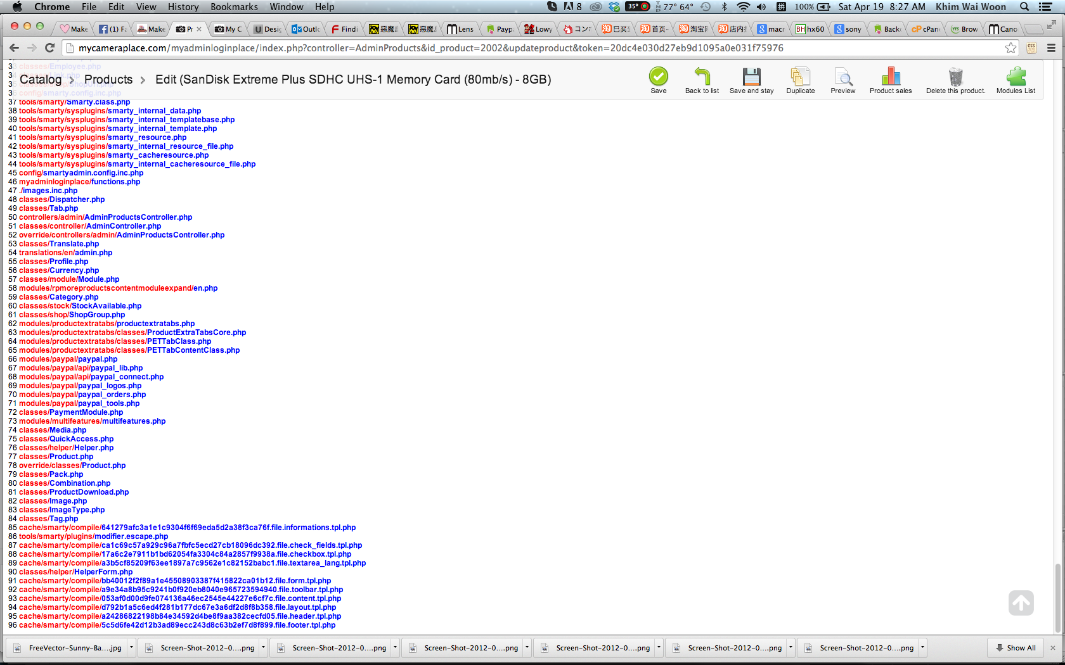Open the Chrome hamburger menu icon
This screenshot has height=665, width=1065.
pyautogui.click(x=1051, y=48)
